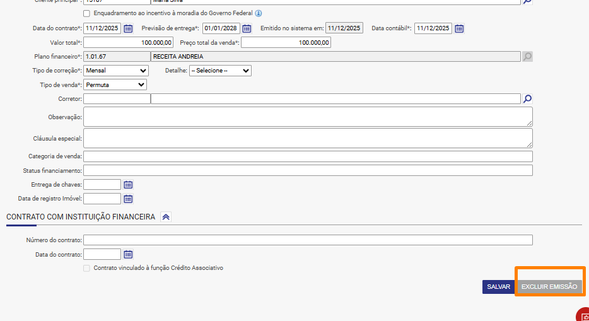Open calendar picker for Data contábil
589x321 pixels.
[459, 28]
